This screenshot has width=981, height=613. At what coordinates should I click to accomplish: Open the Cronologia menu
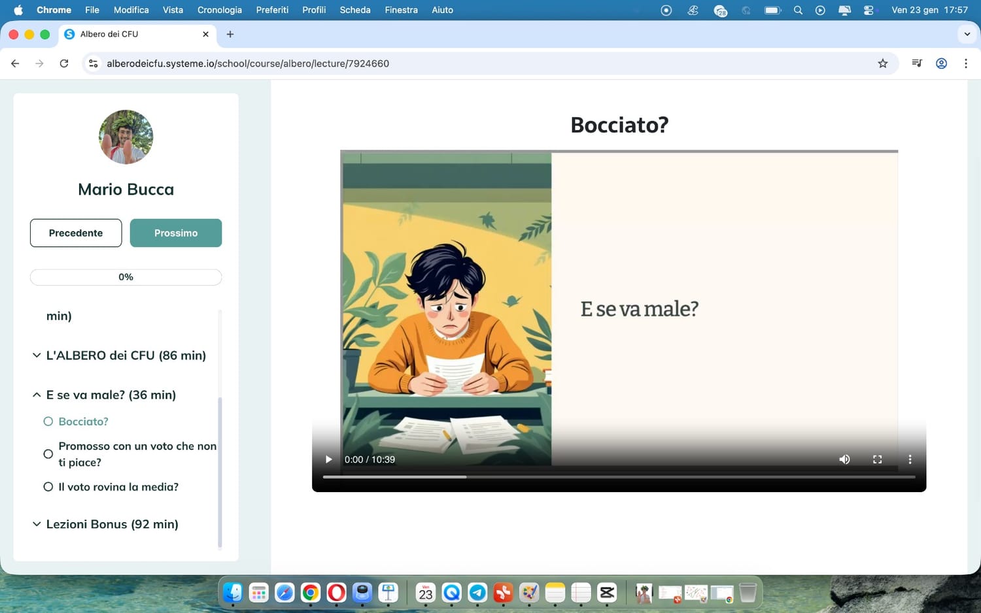click(x=220, y=10)
